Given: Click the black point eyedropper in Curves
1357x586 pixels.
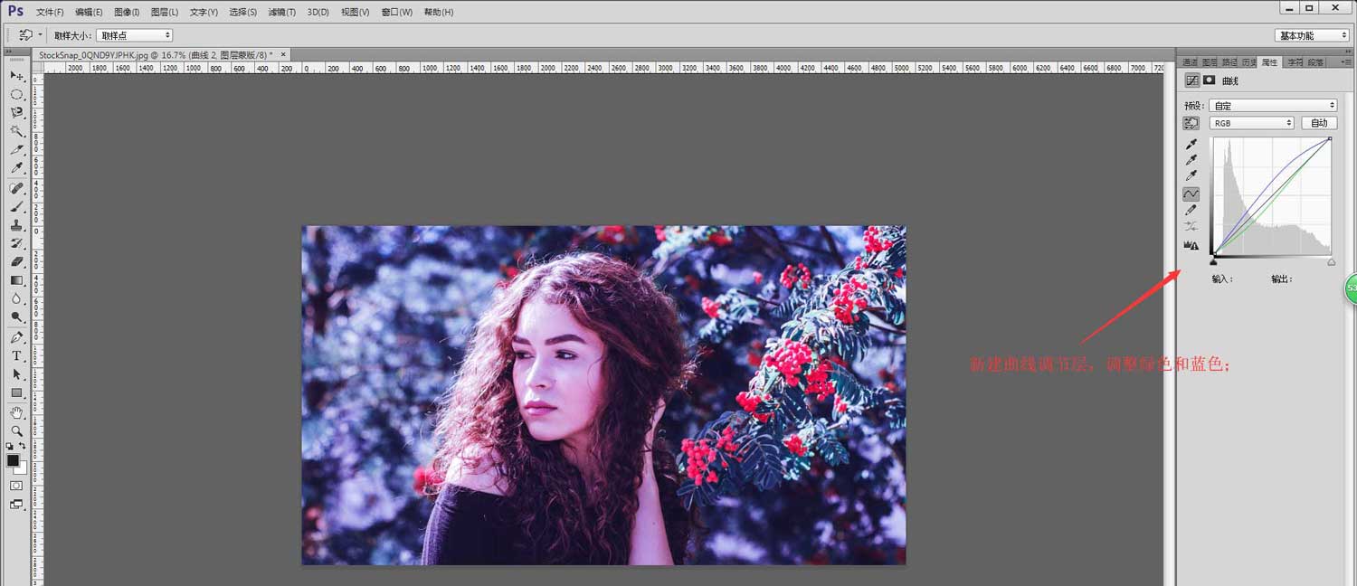Looking at the screenshot, I should click(1191, 144).
